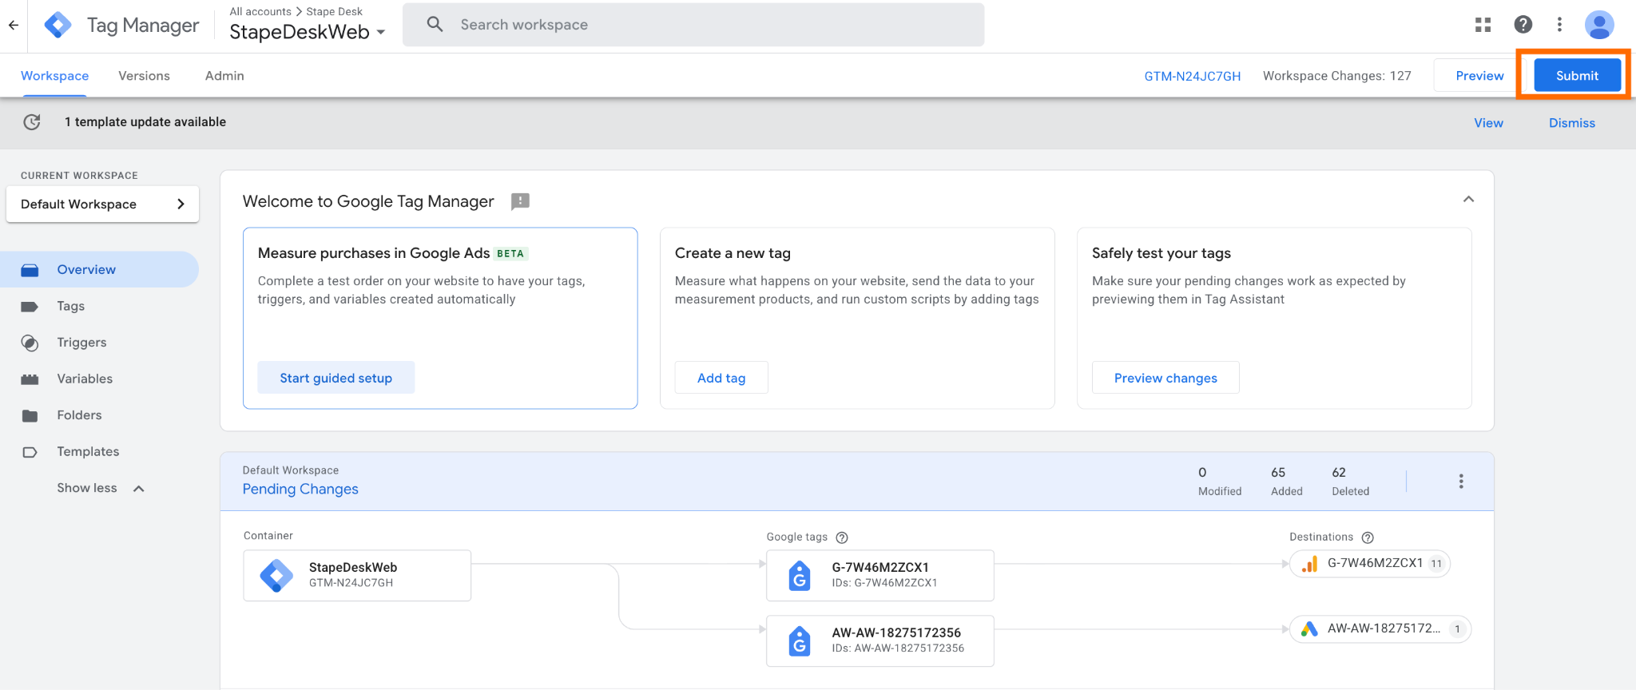Click the Measure purchases in Google Ads card
This screenshot has width=1636, height=690.
[x=440, y=318]
